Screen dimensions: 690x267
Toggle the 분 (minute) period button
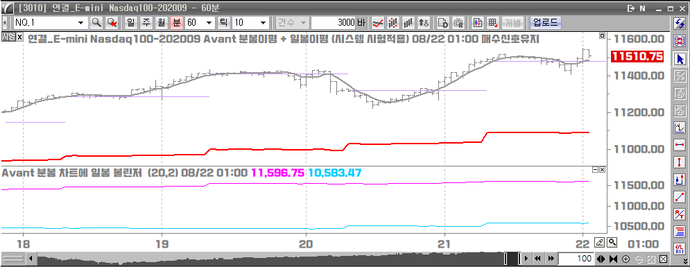tap(176, 22)
